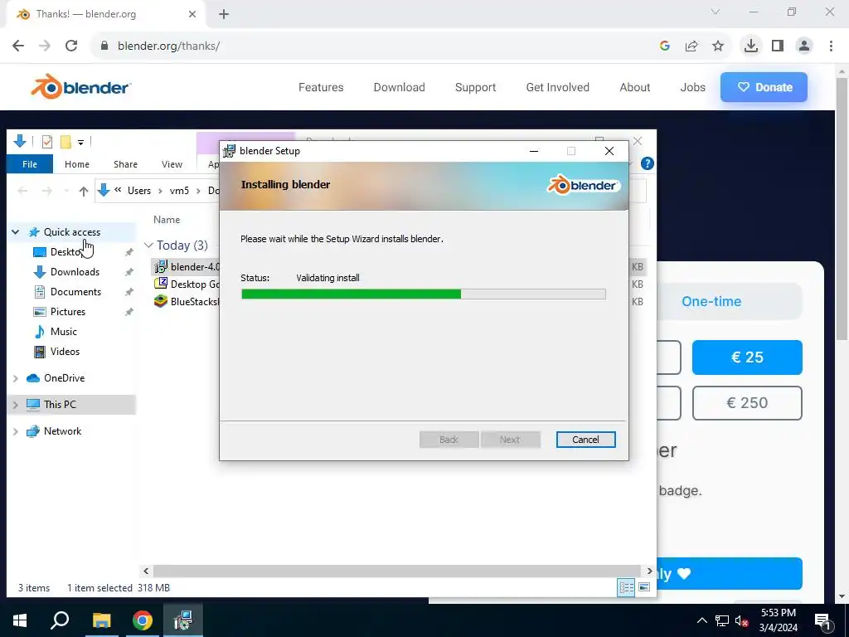Switch Explorer to large thumbnails view icon
The image size is (849, 637).
point(643,587)
